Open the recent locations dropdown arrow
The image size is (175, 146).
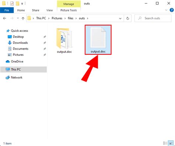18,18
